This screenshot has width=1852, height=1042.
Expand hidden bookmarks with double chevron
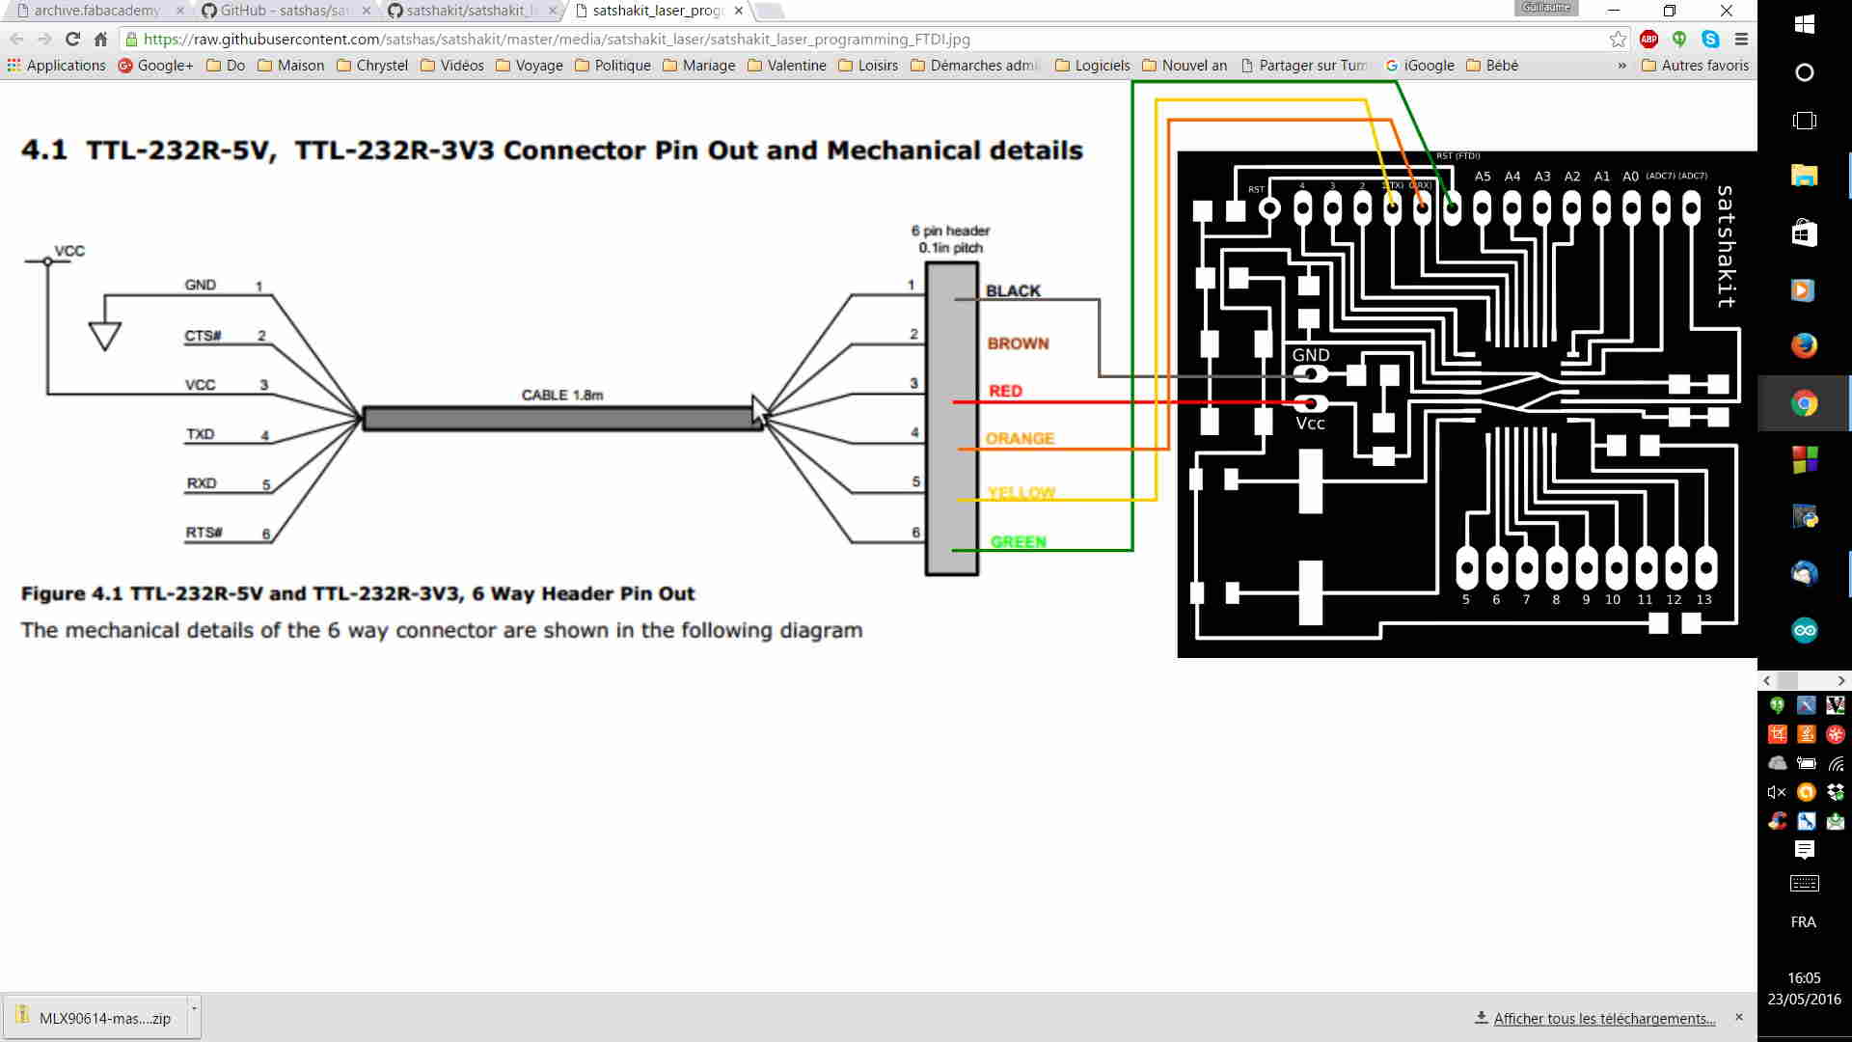click(1621, 66)
